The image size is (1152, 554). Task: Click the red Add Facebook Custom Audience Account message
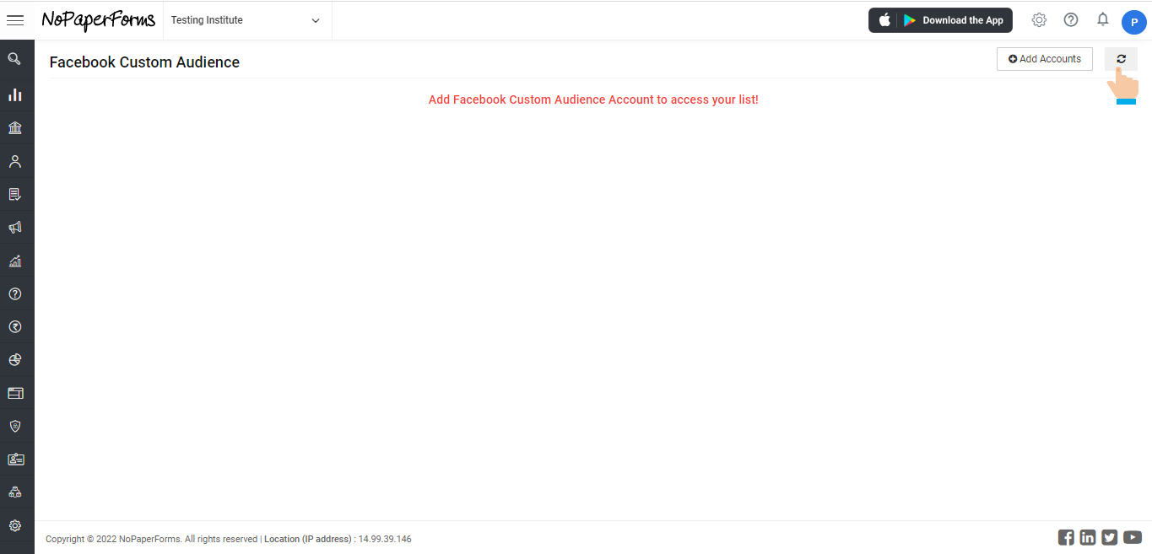pyautogui.click(x=593, y=100)
